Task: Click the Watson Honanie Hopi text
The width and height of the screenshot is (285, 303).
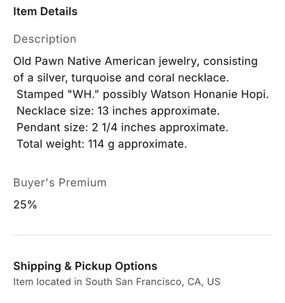Action: click(209, 94)
